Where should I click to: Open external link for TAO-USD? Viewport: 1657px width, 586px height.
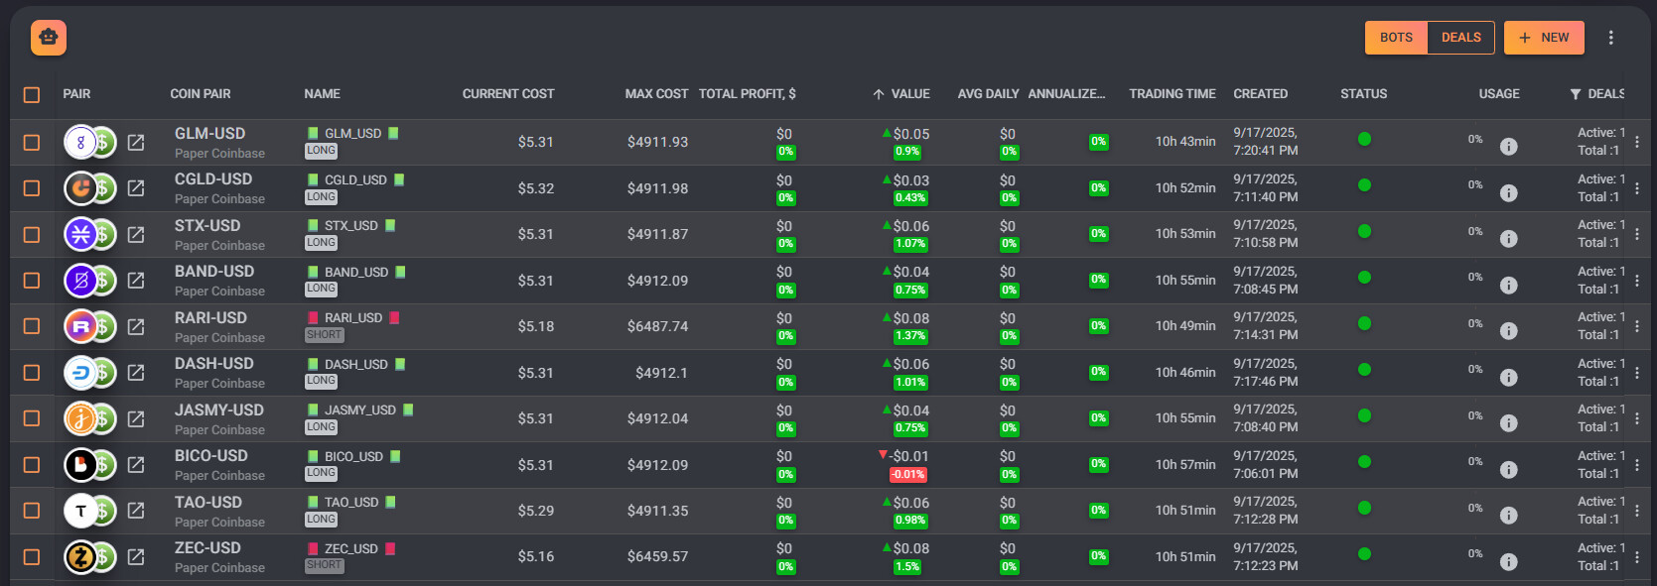[x=136, y=511]
